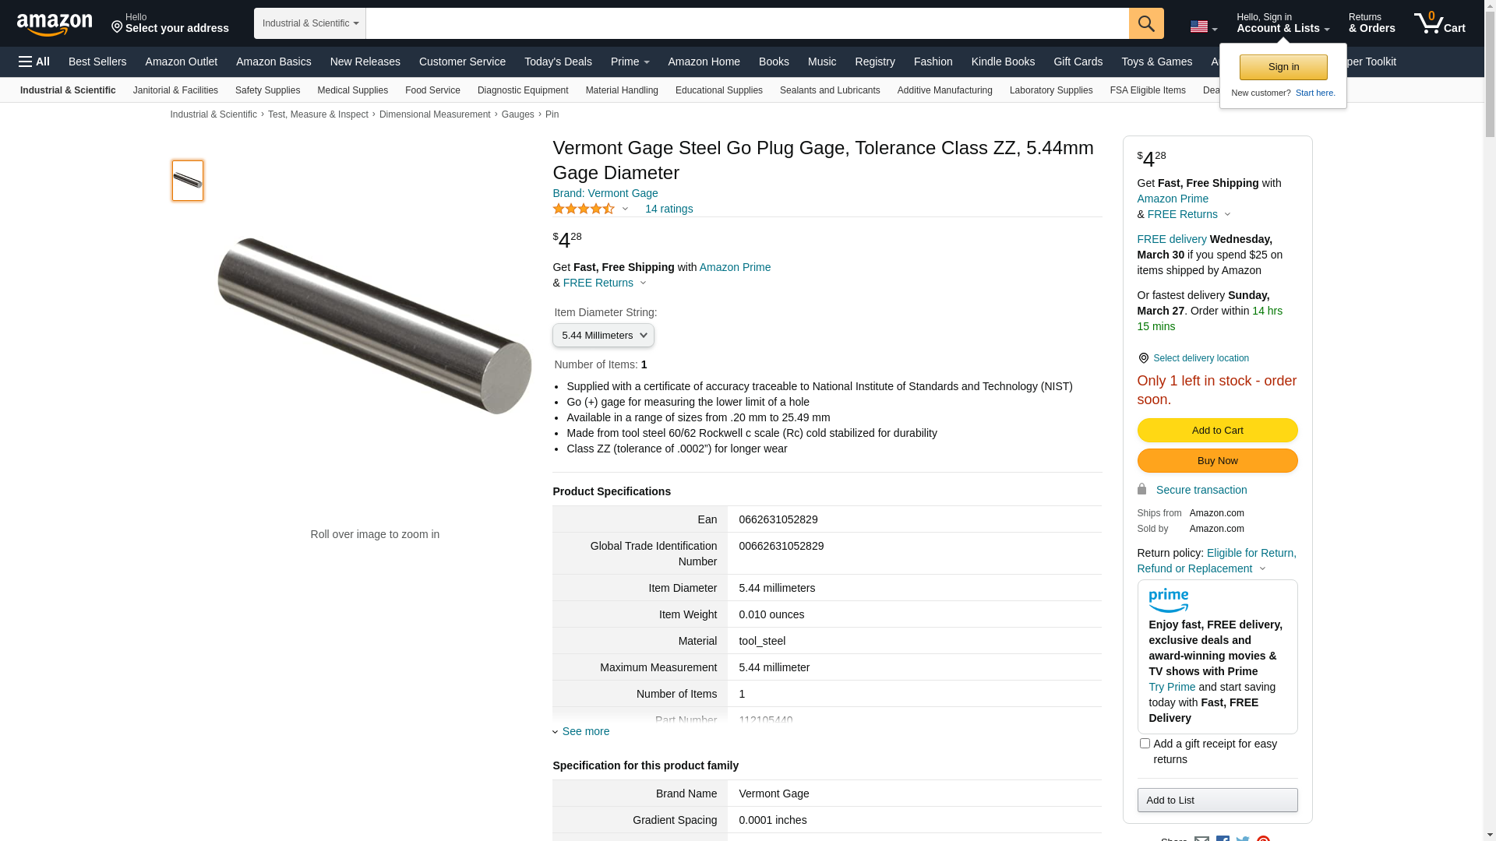Click into the search input field
This screenshot has width=1496, height=841.
[746, 23]
